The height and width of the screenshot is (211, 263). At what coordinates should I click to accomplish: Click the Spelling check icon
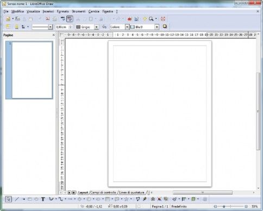[62, 18]
